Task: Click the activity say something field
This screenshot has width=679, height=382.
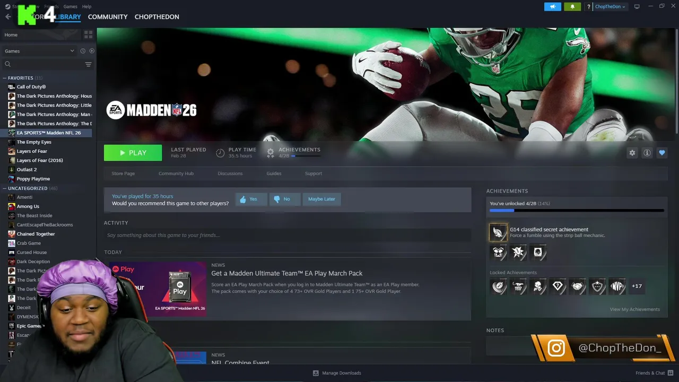Action: point(288,235)
